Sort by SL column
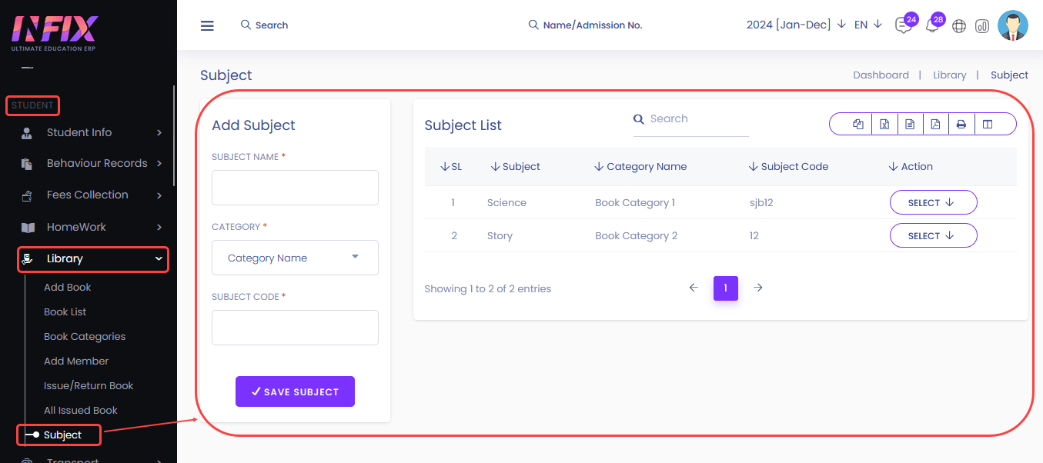The width and height of the screenshot is (1043, 463). click(x=451, y=166)
